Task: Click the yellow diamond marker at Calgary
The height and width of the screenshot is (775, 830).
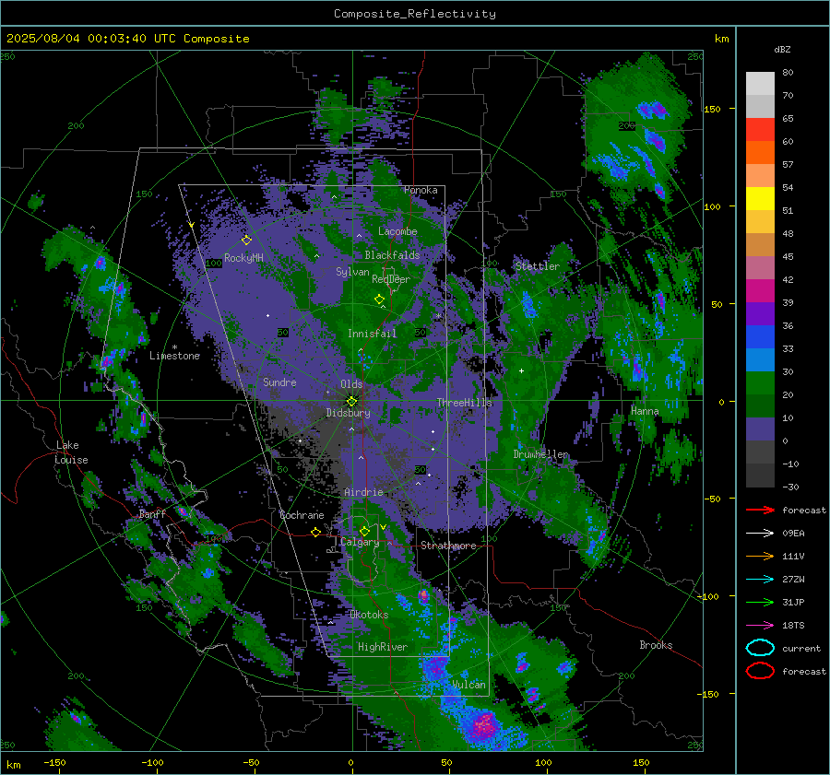Action: coord(364,531)
